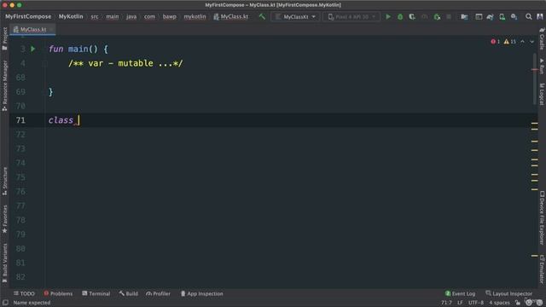Click the folded comment text on line 4
This screenshot has height=307, width=546.
125,63
